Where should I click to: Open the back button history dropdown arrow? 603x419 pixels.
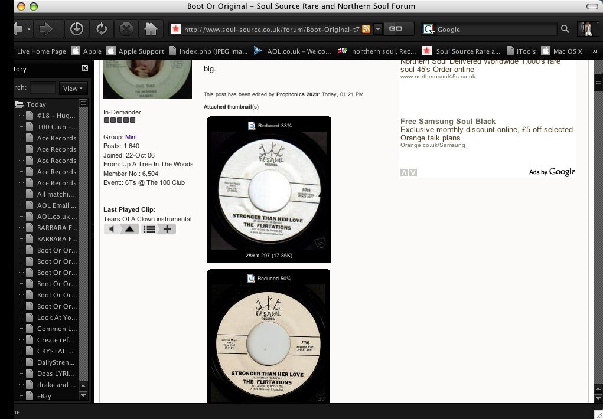(29, 30)
